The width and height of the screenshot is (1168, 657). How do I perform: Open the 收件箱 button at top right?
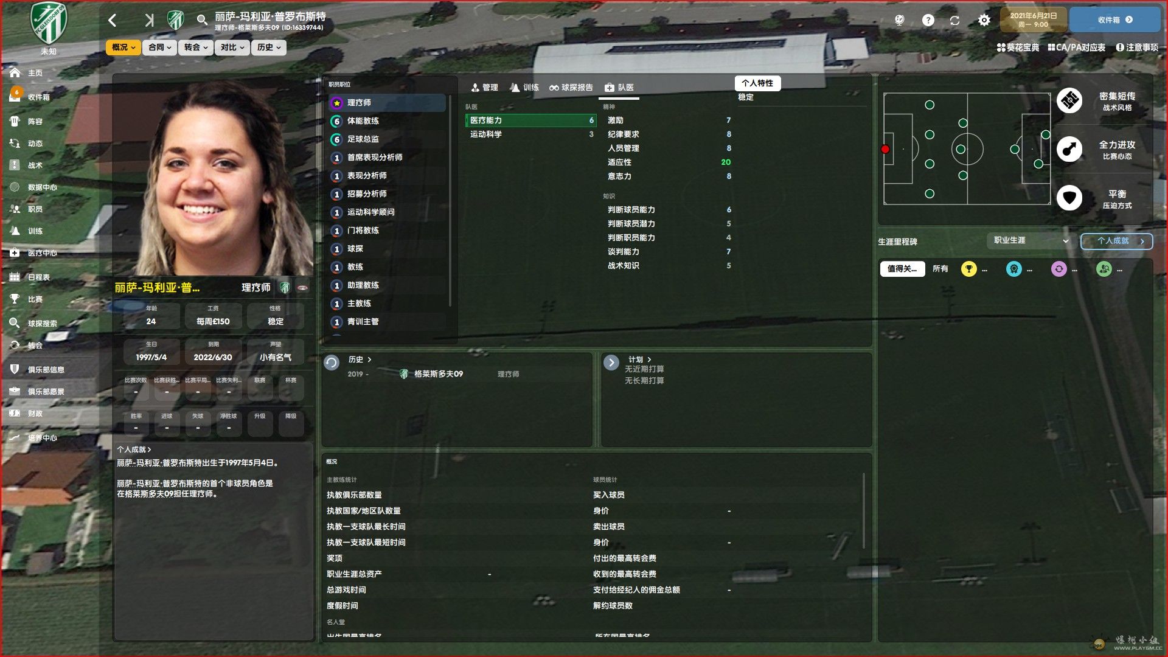click(1114, 20)
